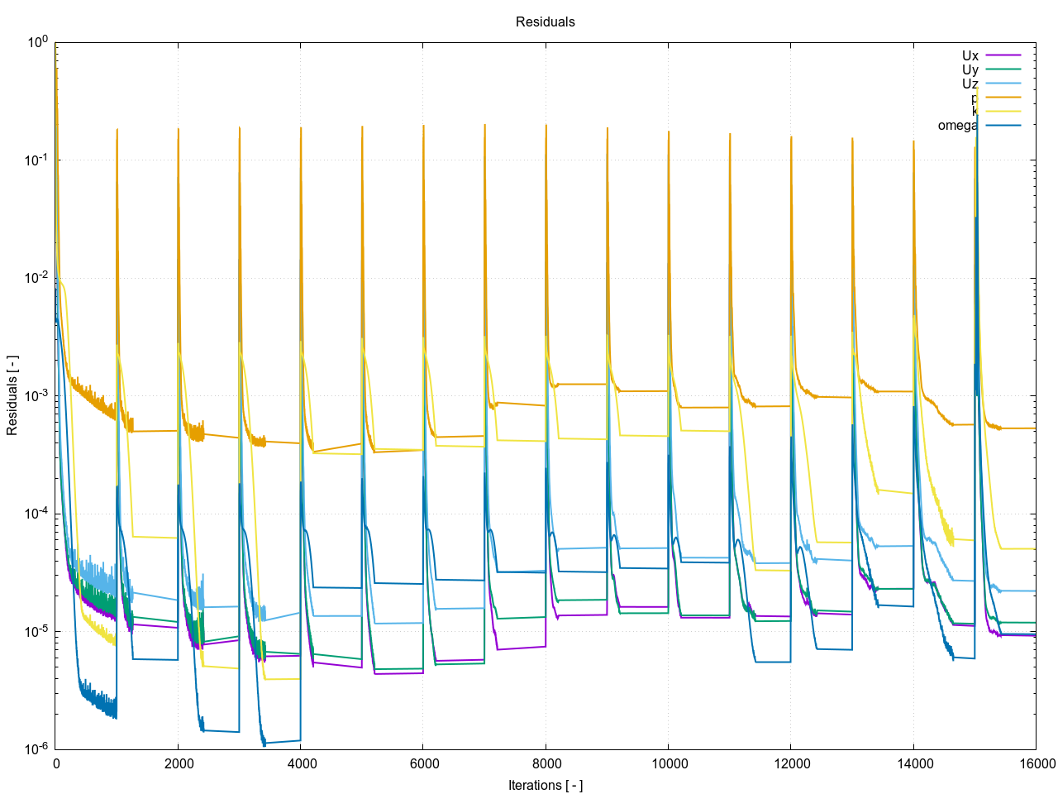The width and height of the screenshot is (1058, 794).
Task: Click the 16000 x-axis tick label
Action: click(x=1035, y=763)
